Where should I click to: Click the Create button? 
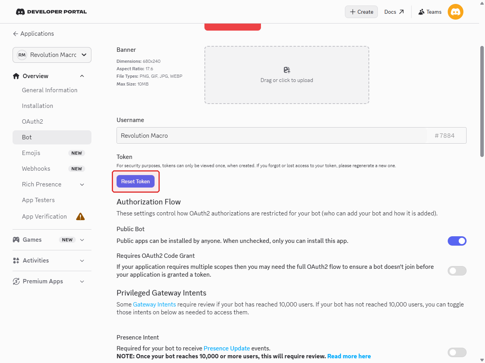tap(361, 12)
